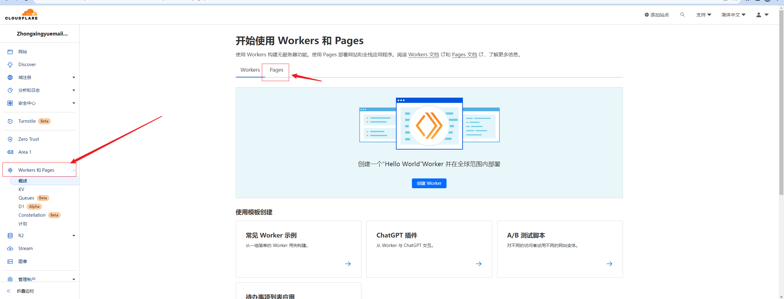The image size is (784, 299).
Task: Click arrow on A/B 测试脚本 card
Action: 609,264
